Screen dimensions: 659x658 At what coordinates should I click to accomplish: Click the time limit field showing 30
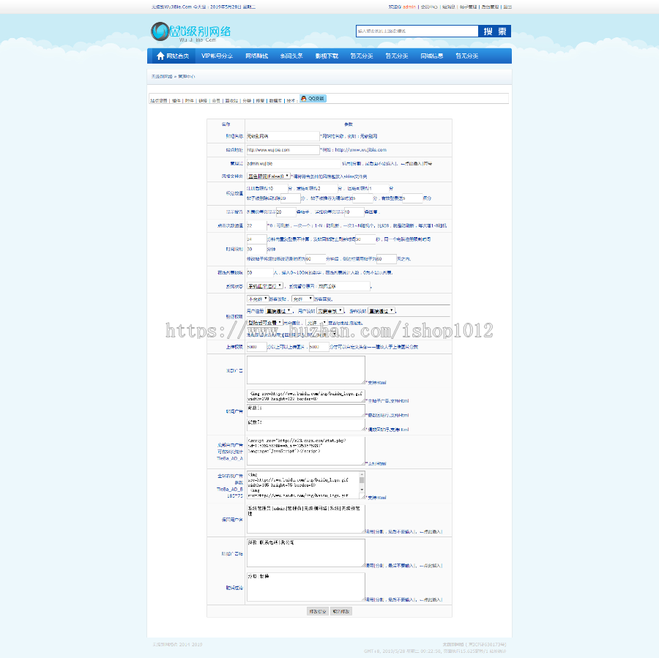click(256, 249)
